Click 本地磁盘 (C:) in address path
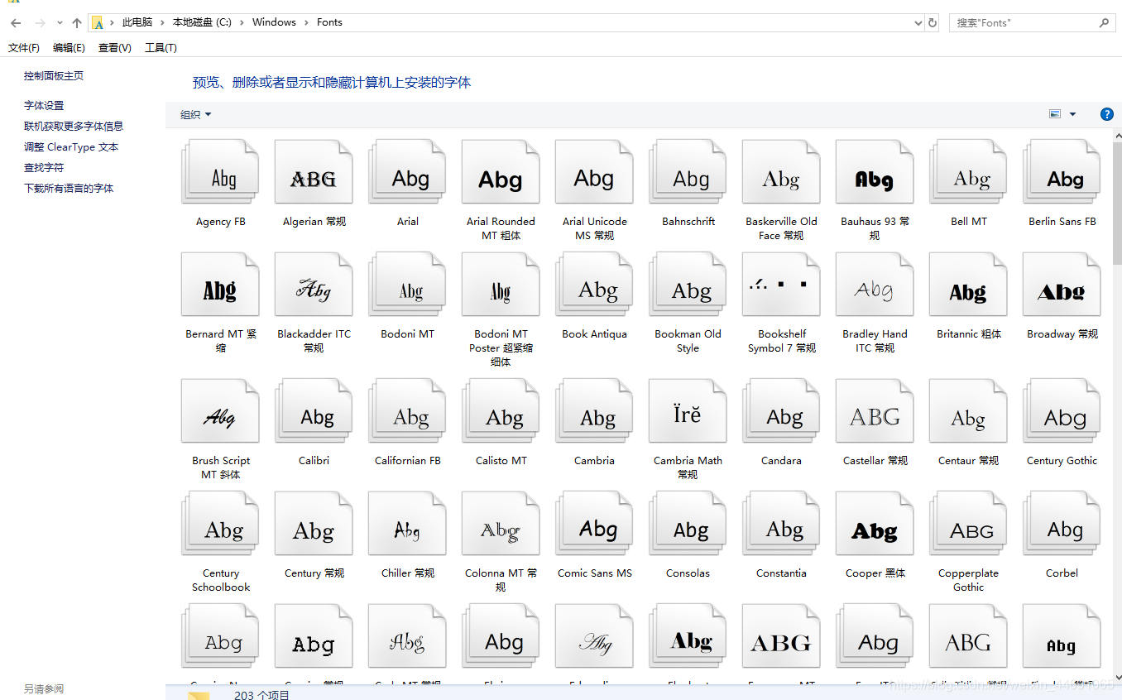The image size is (1122, 700). click(202, 22)
